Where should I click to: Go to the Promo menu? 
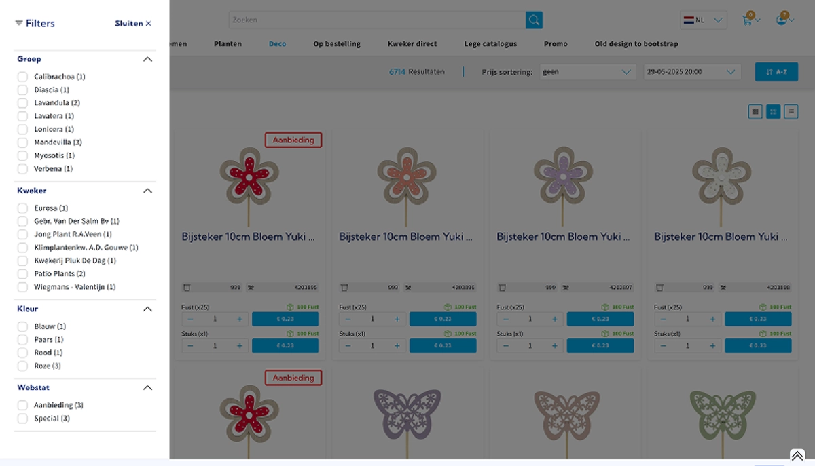(x=556, y=44)
